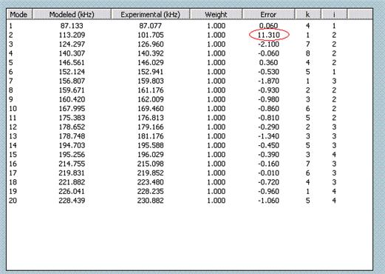Select modeled value 87.133
Viewport: 385px width, 274px height.
(72, 26)
